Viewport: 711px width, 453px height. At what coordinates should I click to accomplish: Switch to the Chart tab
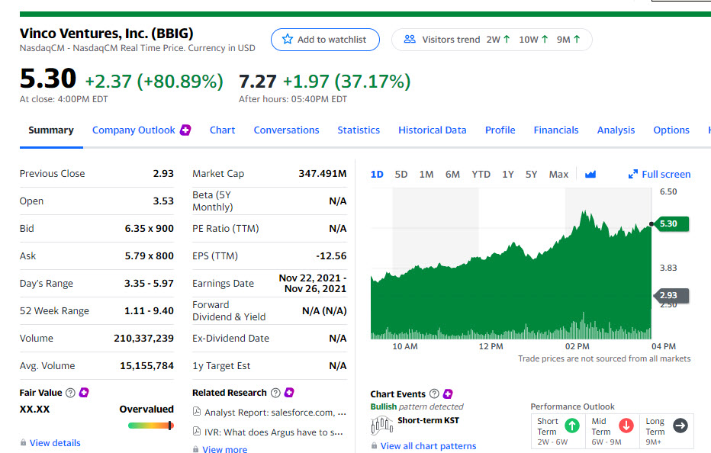pyautogui.click(x=222, y=130)
